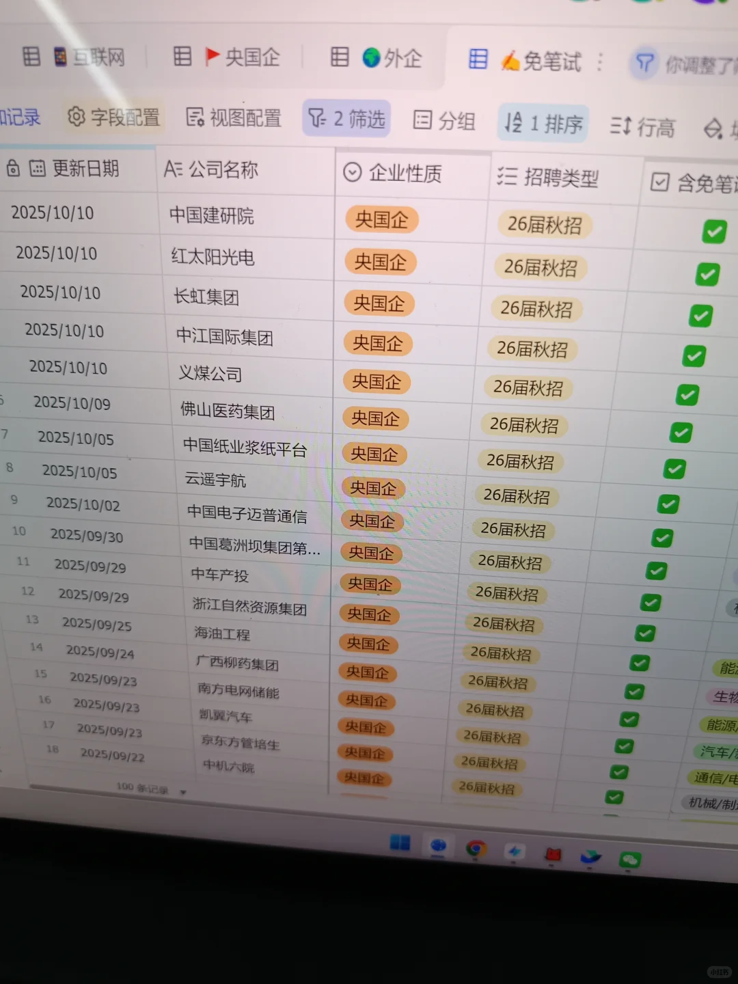Select date cell 2025/10/09

[x=72, y=403]
